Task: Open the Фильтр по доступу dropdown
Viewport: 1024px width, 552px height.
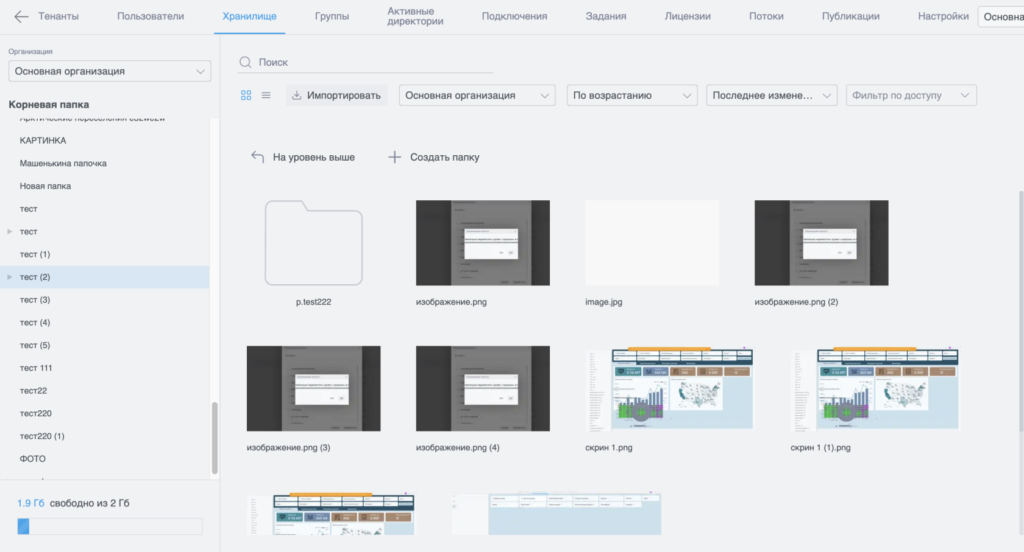Action: click(911, 95)
